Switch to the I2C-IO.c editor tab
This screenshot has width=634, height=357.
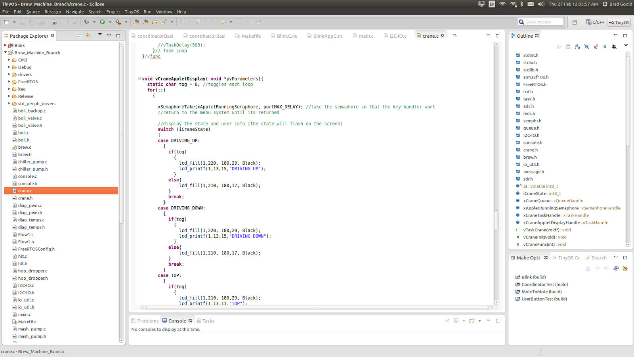[x=395, y=36]
